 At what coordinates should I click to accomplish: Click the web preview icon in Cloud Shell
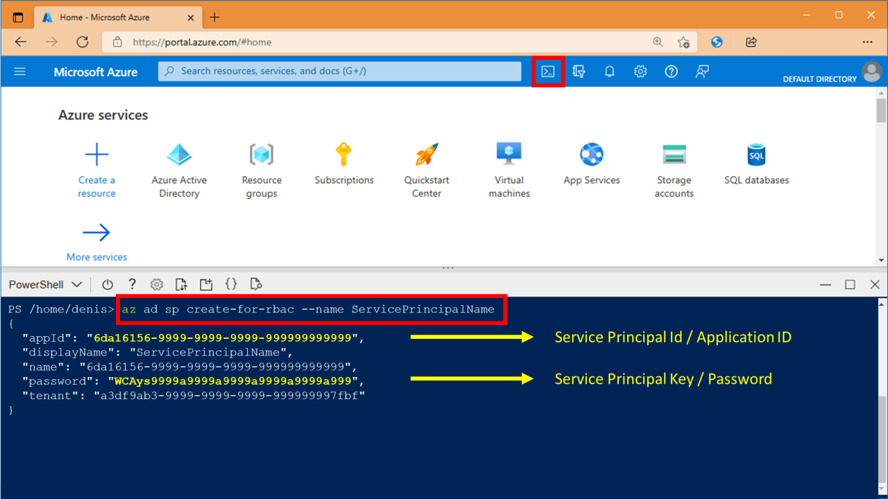[256, 284]
